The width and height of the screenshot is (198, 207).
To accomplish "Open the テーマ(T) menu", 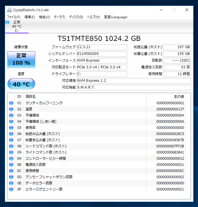I will click(59, 17).
